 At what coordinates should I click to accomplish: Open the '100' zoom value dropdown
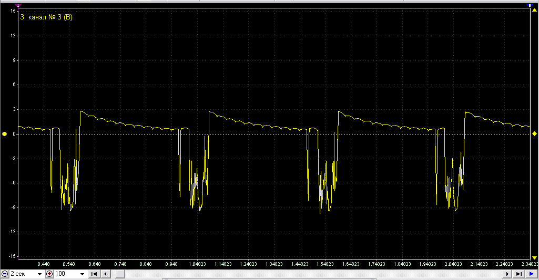pos(82,274)
